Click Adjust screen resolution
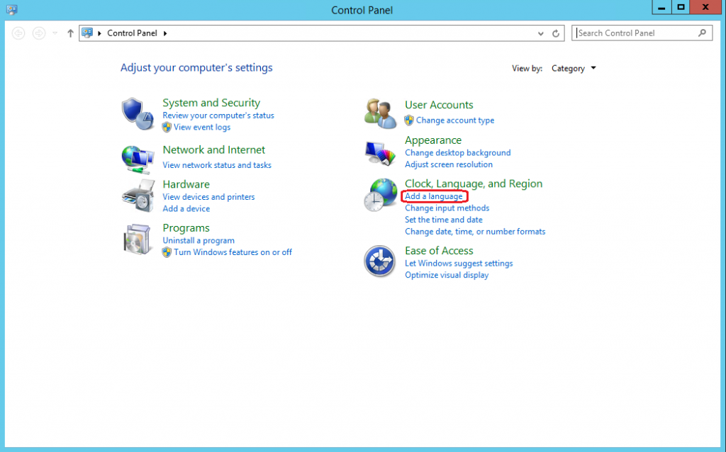The image size is (726, 452). click(449, 164)
